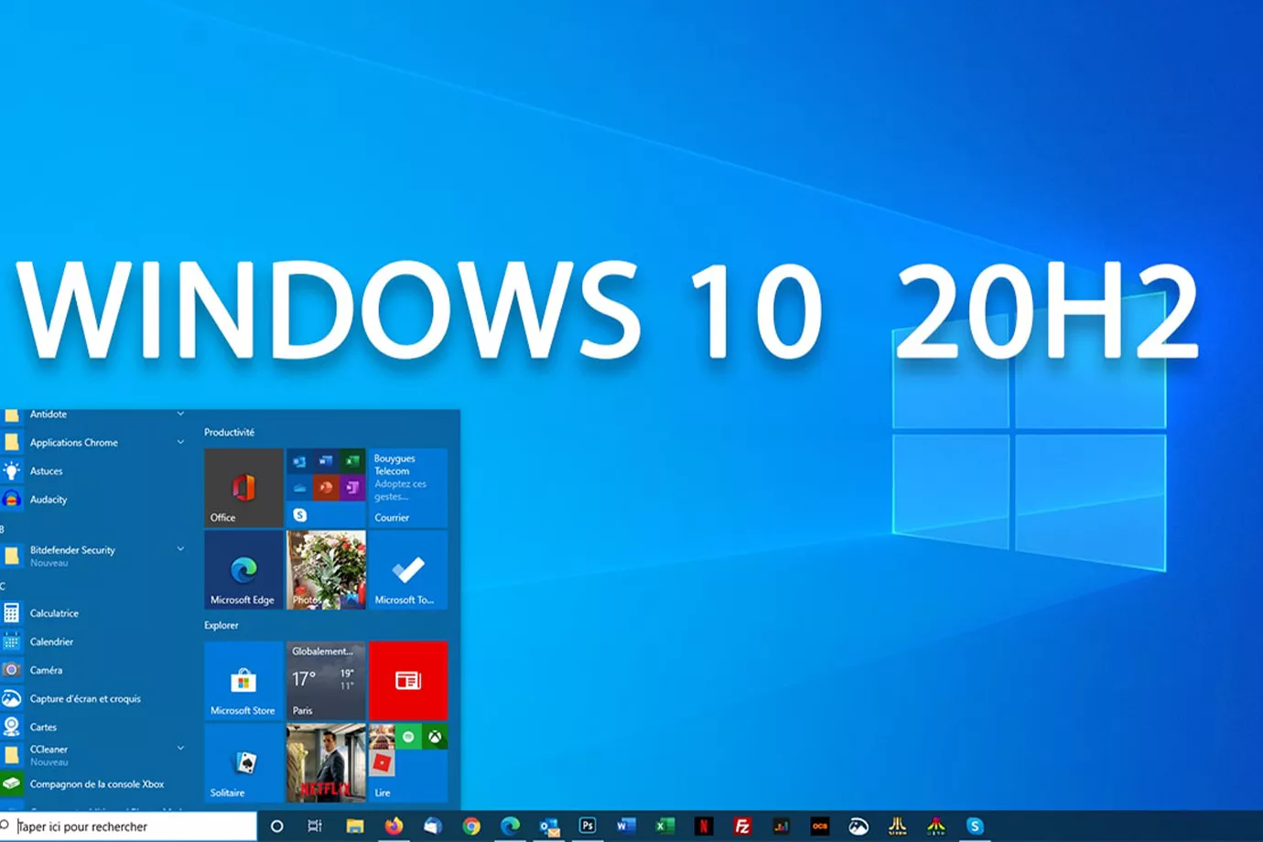Launch File Explorer from the taskbar

(x=355, y=826)
